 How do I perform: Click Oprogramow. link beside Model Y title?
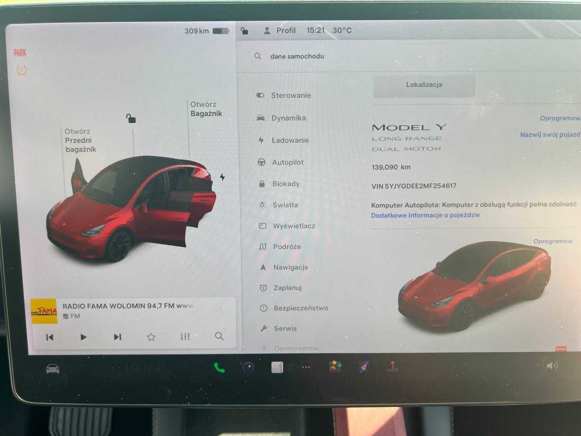(x=560, y=118)
